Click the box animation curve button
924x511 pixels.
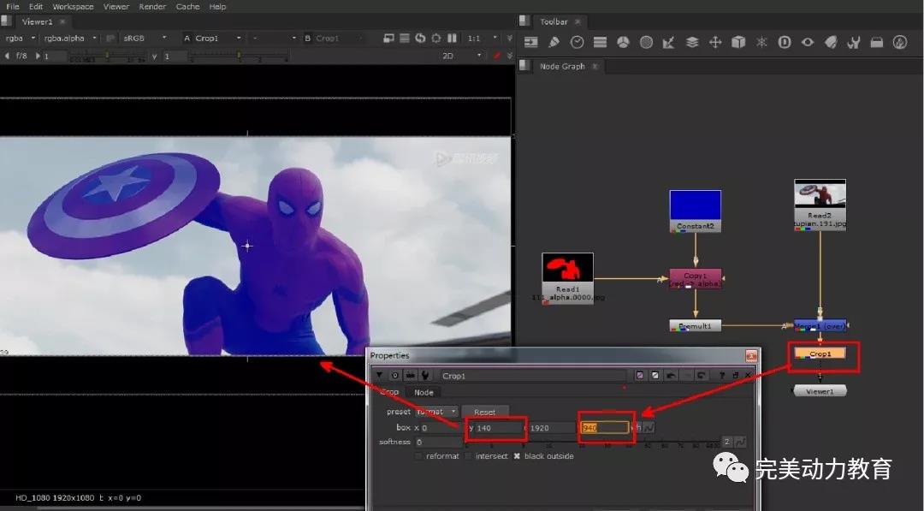(x=649, y=427)
